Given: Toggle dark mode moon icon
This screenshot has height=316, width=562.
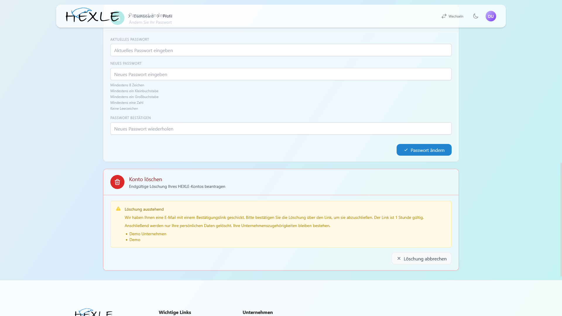Looking at the screenshot, I should coord(476,16).
